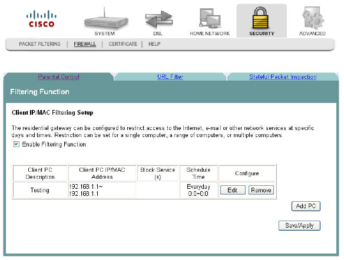Viewport: 344px width, 260px height.
Task: Remove the Testing client entry
Action: click(261, 190)
